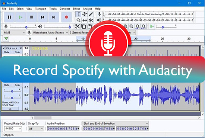This screenshot has height=138, width=205.
Task: Open the Analyze menu
Action: tap(87, 9)
